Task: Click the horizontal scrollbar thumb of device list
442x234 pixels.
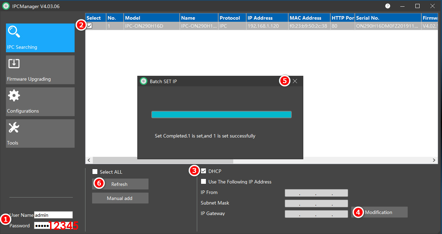Action: [163, 160]
